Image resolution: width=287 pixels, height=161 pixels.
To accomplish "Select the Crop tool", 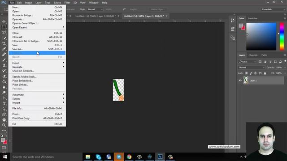I will (x=4, y=43).
